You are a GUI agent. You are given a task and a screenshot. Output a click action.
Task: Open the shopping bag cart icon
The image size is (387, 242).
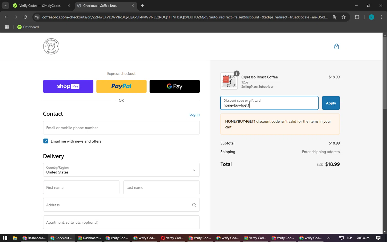(x=336, y=46)
